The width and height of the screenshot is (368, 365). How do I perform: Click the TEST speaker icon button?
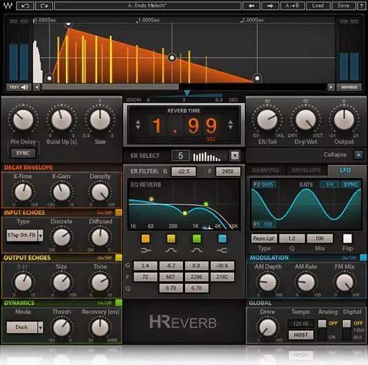19,87
